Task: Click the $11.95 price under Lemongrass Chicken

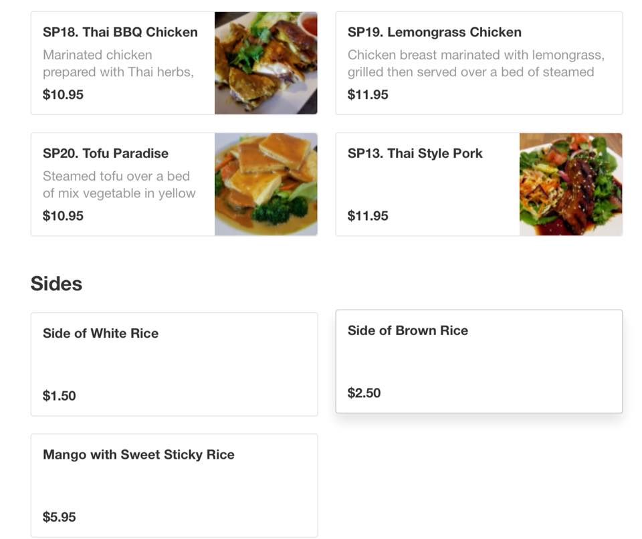Action: (368, 94)
